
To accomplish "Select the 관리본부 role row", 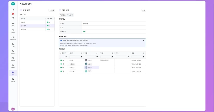I will pyautogui.click(x=37, y=26).
